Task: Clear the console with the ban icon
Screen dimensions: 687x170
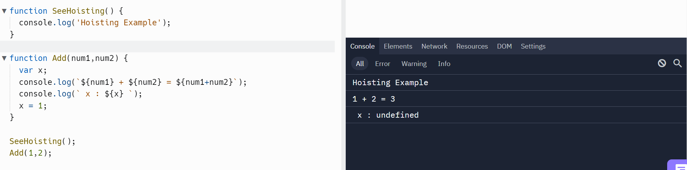Action: click(662, 63)
